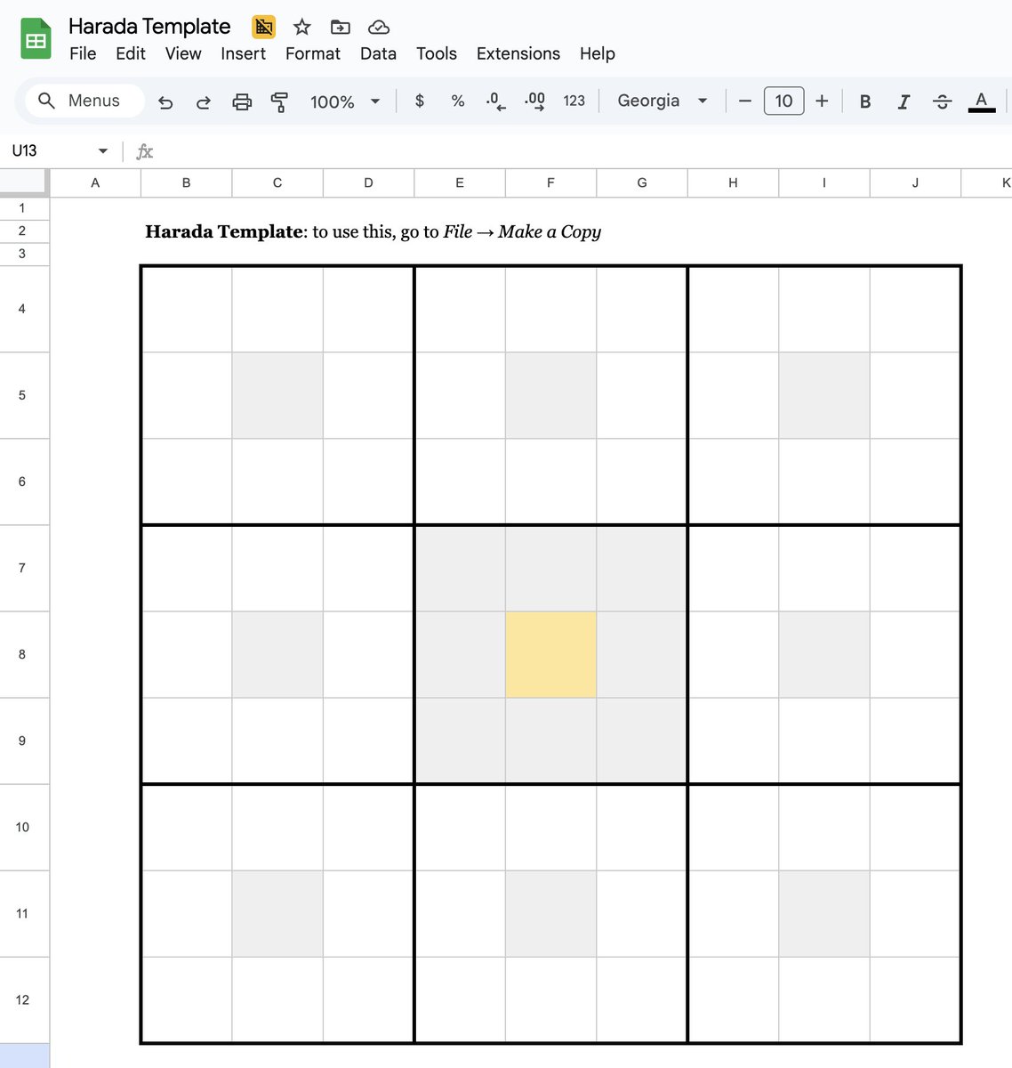Select the yellow highlighted center cell

550,653
